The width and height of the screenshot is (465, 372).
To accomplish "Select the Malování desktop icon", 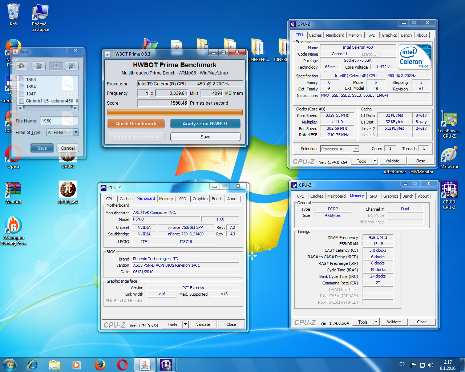I will point(449,158).
